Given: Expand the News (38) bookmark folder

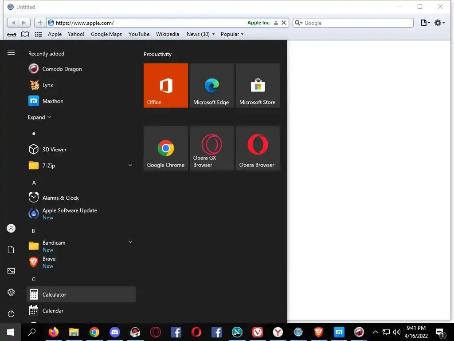Looking at the screenshot, I should coord(201,34).
